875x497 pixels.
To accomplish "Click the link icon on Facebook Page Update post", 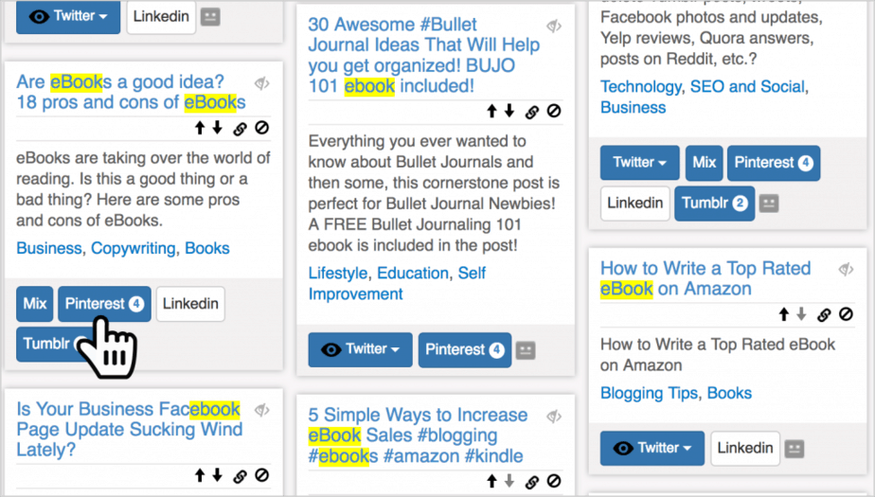I will (x=240, y=476).
